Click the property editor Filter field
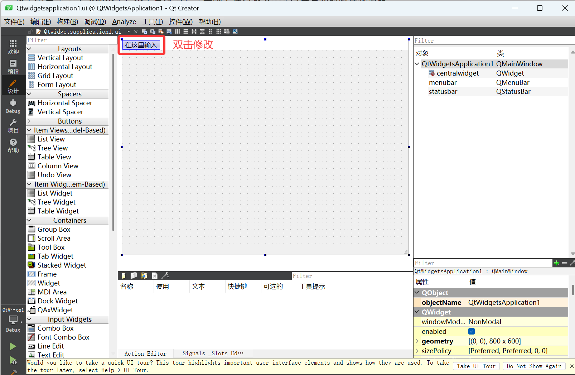 click(483, 263)
